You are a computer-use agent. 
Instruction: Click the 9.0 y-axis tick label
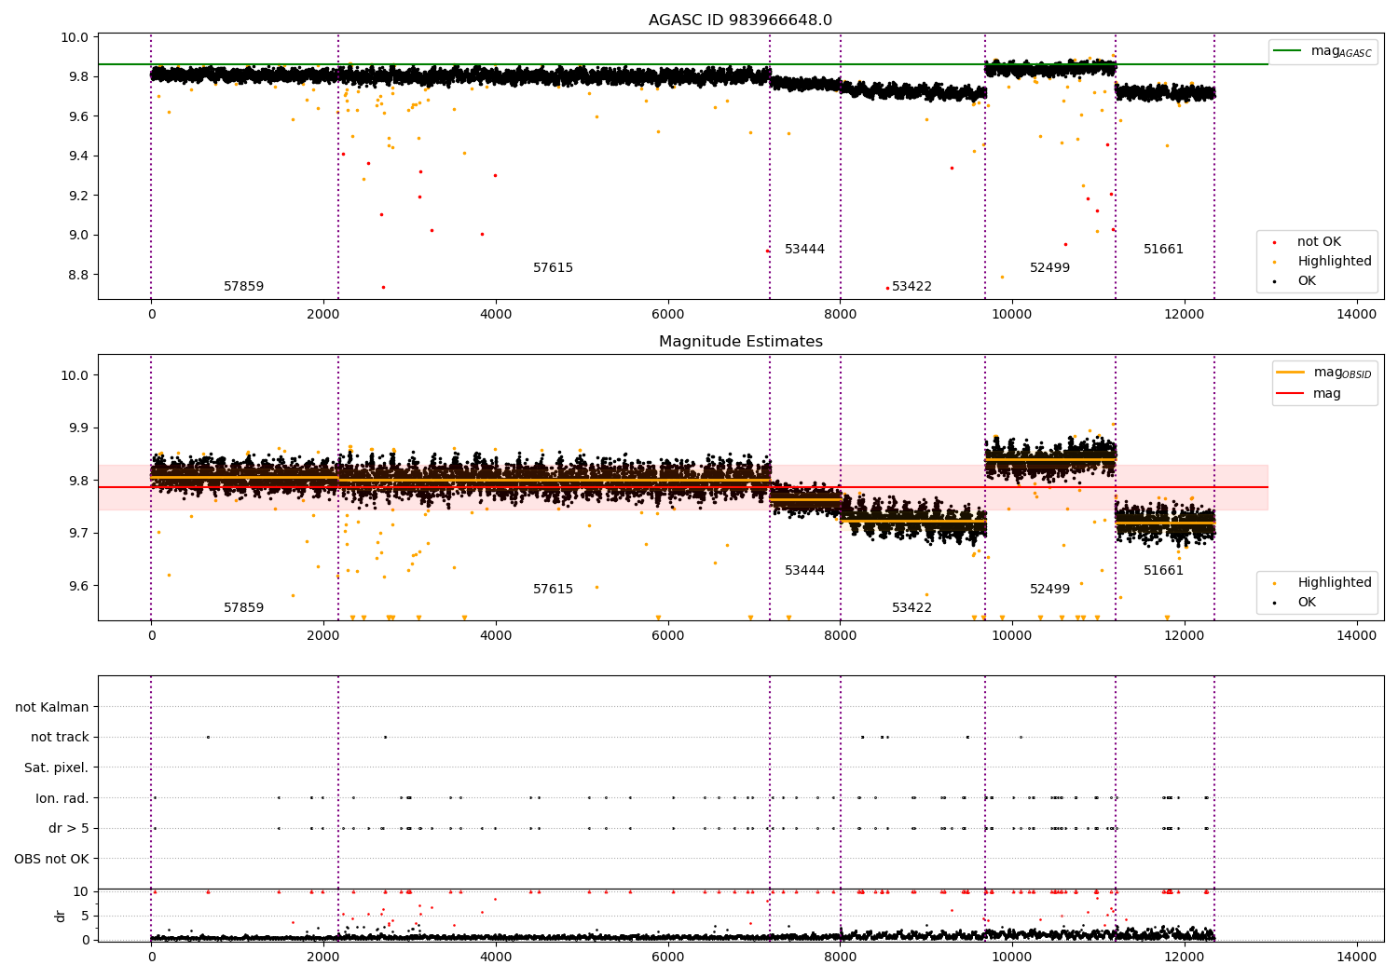78,236
